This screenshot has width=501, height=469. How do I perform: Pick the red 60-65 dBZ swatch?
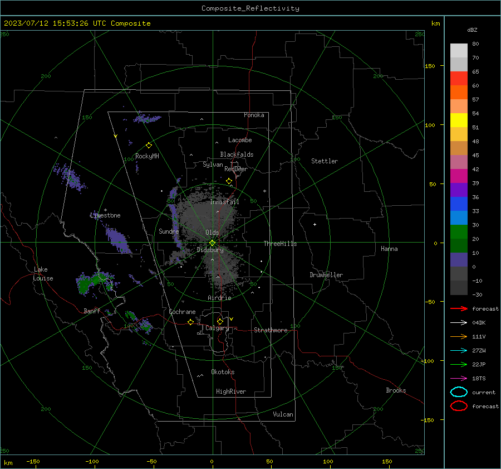[459, 79]
